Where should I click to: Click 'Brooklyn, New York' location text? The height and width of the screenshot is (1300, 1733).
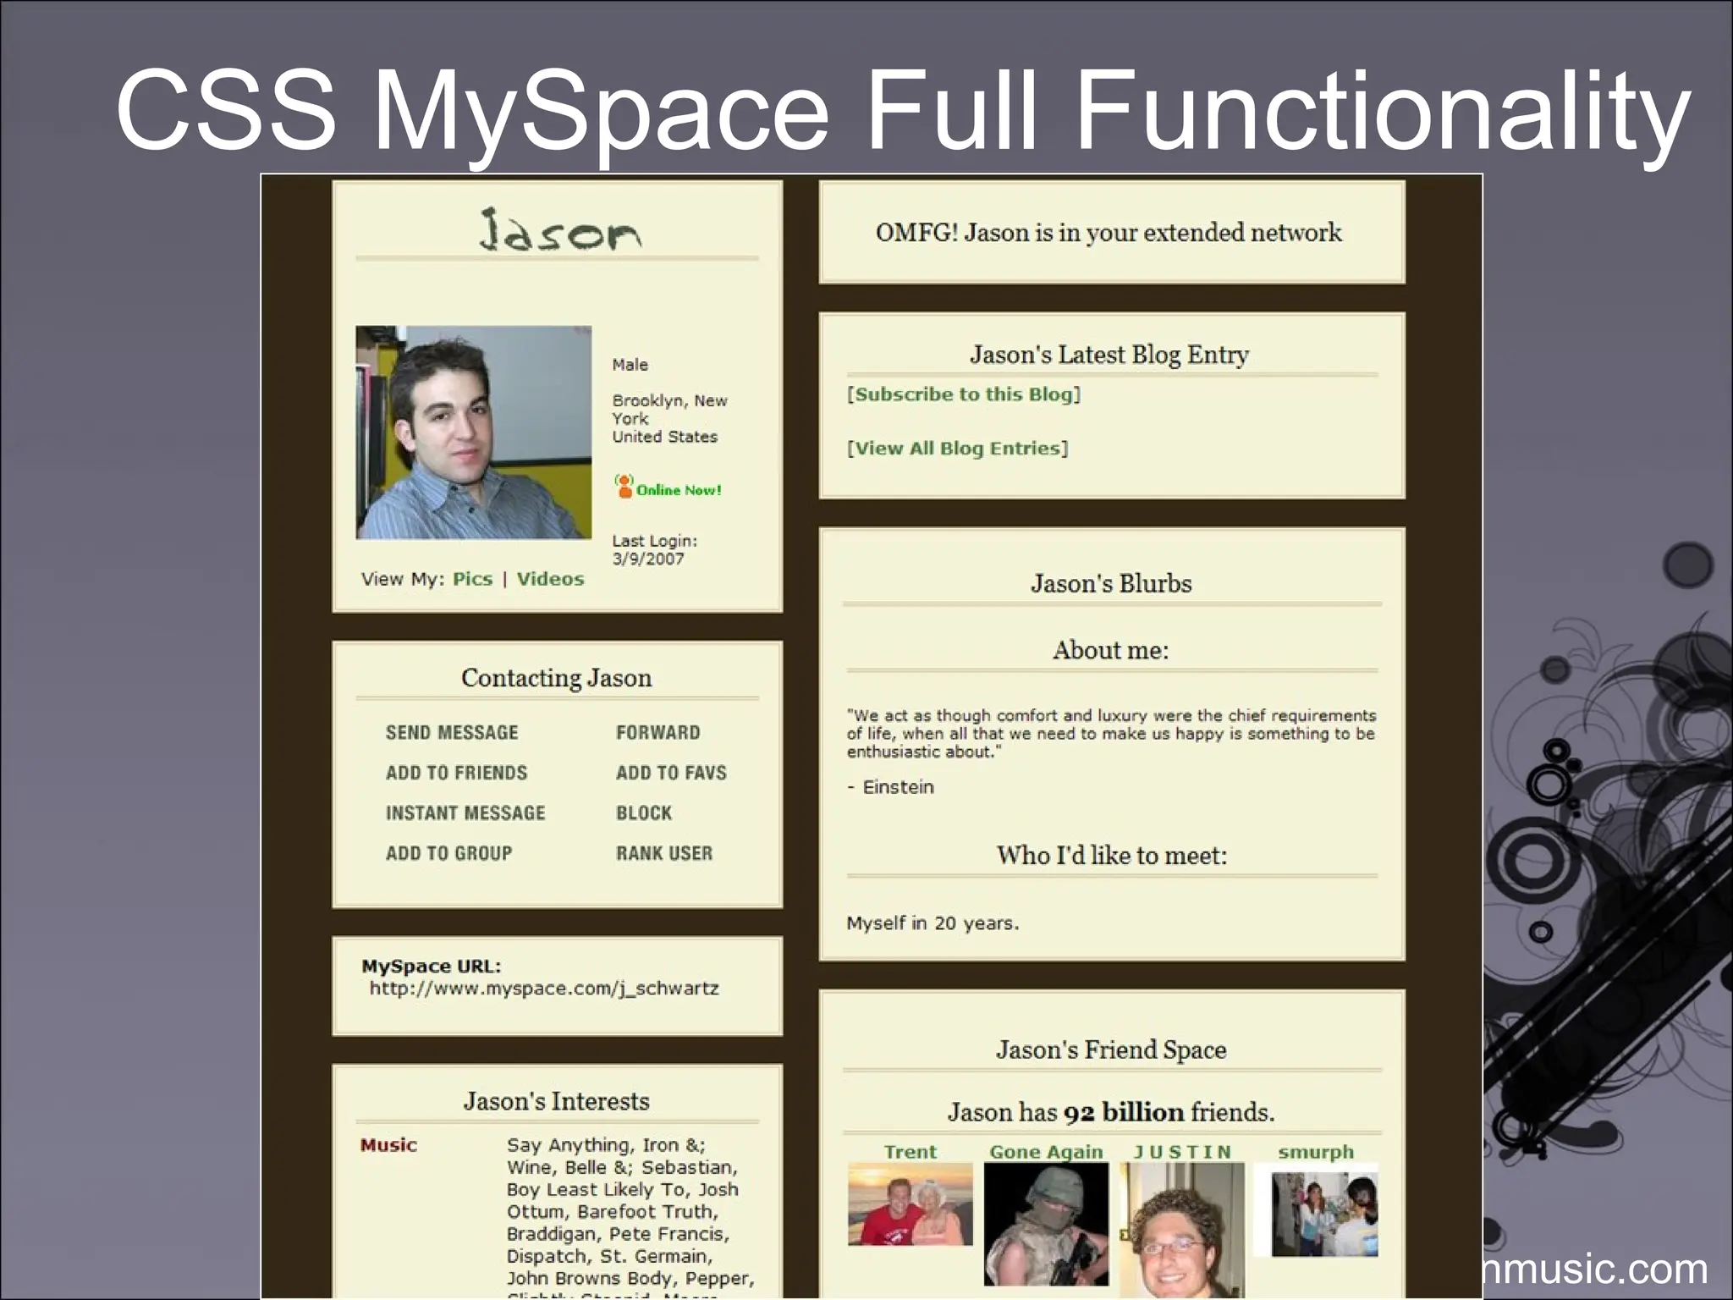(x=669, y=410)
